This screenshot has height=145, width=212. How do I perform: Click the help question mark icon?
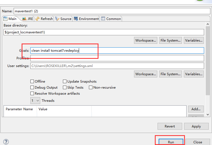pos(6,142)
